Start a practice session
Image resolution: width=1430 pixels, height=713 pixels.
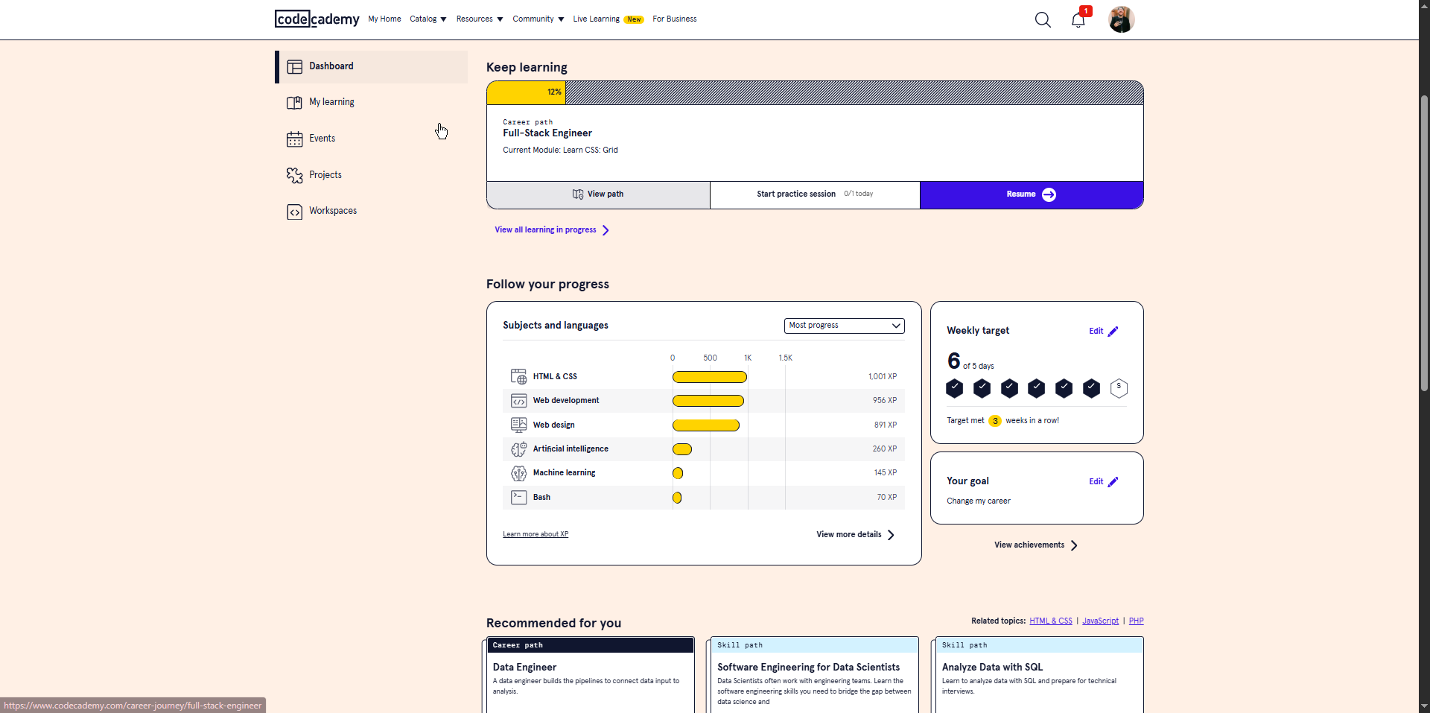click(815, 194)
